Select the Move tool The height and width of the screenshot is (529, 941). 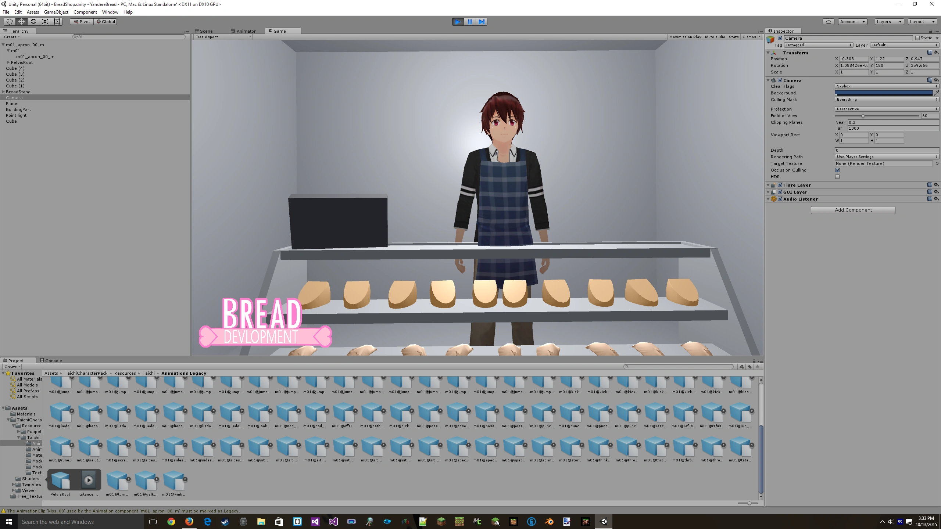click(21, 22)
